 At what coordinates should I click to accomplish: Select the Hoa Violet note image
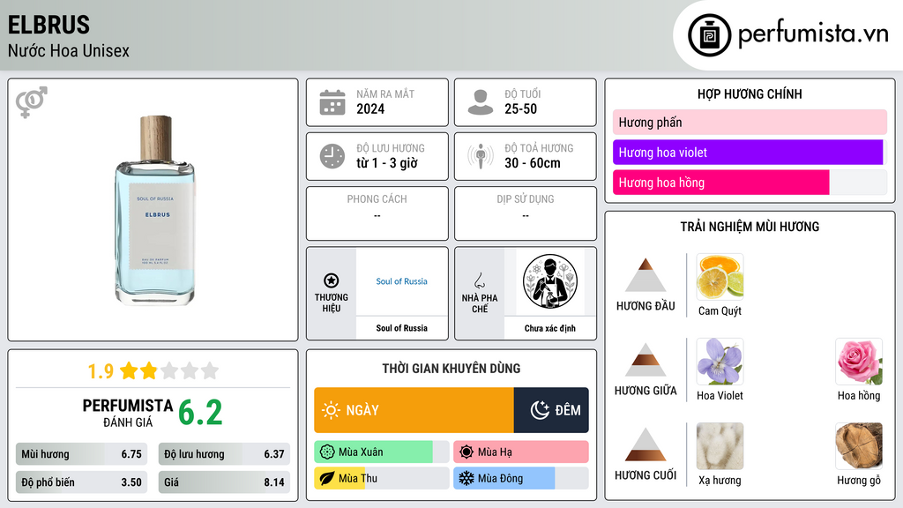point(720,362)
